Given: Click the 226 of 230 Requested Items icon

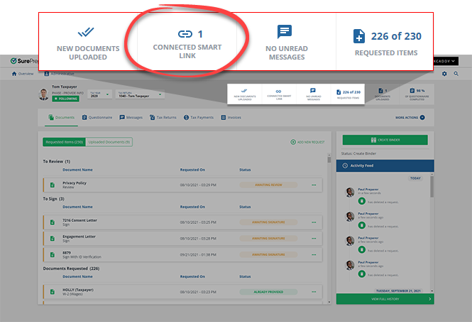Looking at the screenshot, I should pos(360,35).
